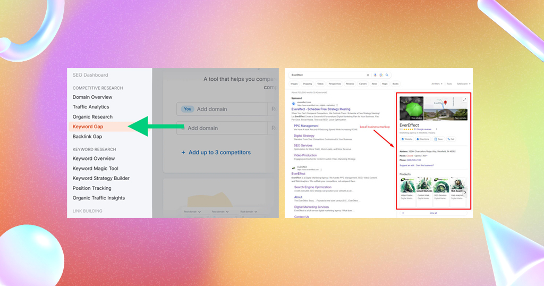Start voice search with microphone icon

(x=375, y=75)
